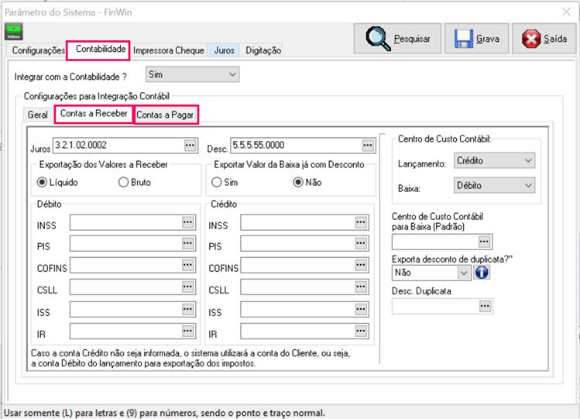Click the Saída exit button
Viewport: 580px width, 419px height.
tap(544, 39)
